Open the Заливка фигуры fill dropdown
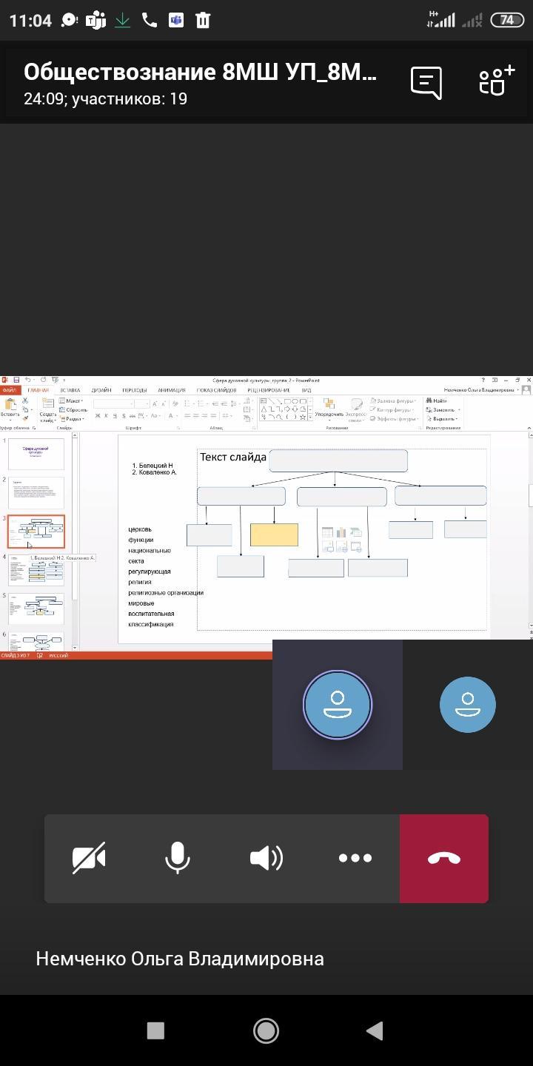533x1066 pixels. click(394, 401)
